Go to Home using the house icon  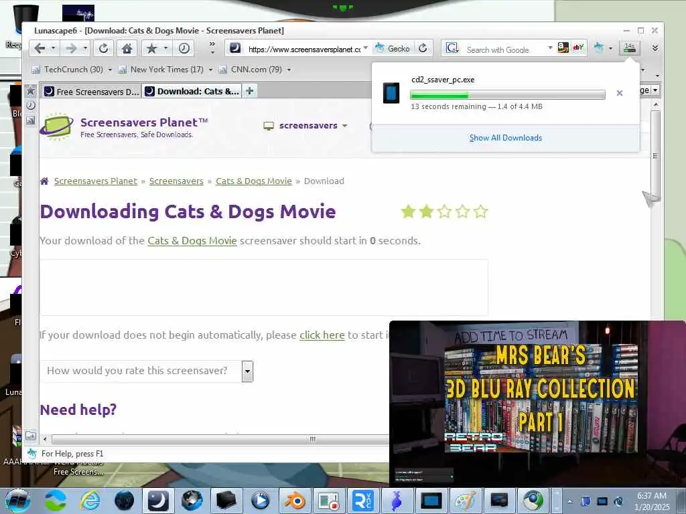[x=127, y=48]
